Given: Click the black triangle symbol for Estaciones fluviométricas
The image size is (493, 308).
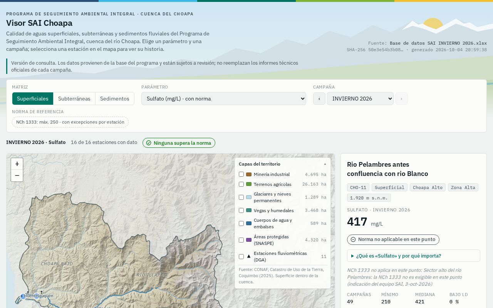Looking at the screenshot, I should 249,256.
